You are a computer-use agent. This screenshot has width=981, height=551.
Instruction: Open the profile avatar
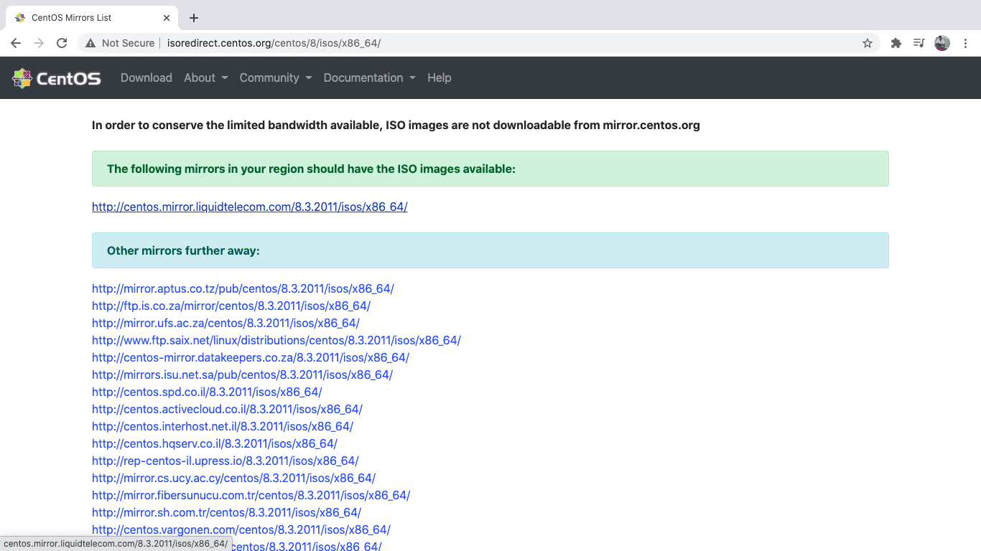[x=942, y=43]
